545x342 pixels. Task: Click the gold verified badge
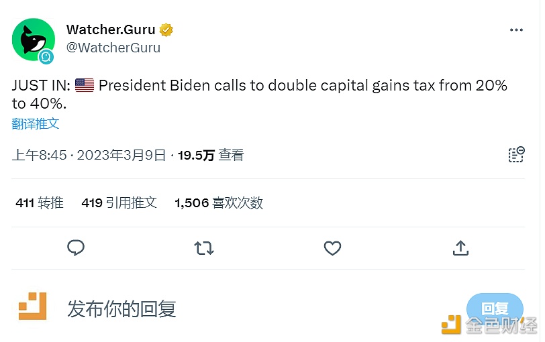click(166, 30)
